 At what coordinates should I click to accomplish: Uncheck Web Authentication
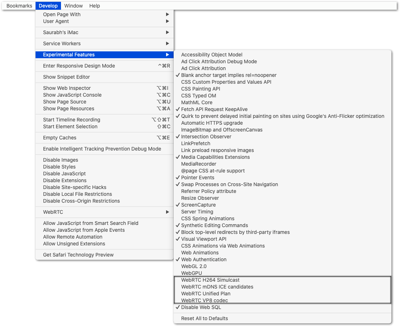coord(282,260)
